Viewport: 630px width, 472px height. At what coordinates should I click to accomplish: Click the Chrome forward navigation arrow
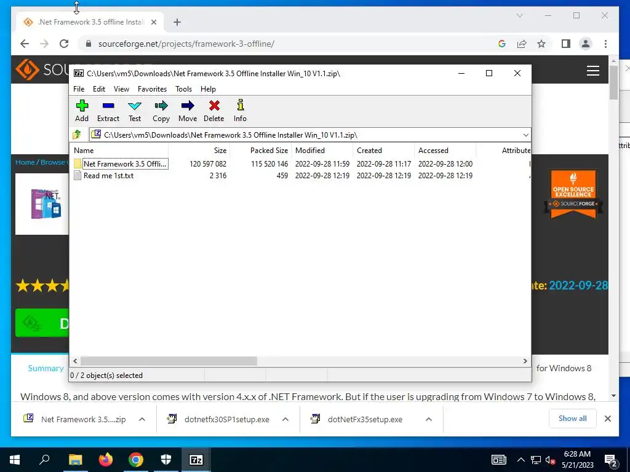[x=44, y=44]
